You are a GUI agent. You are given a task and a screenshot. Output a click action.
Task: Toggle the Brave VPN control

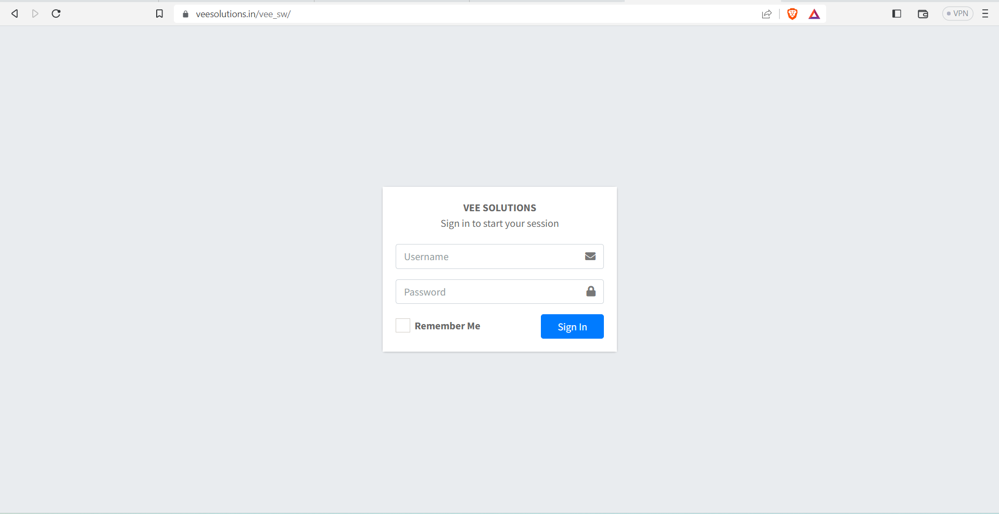pos(957,13)
